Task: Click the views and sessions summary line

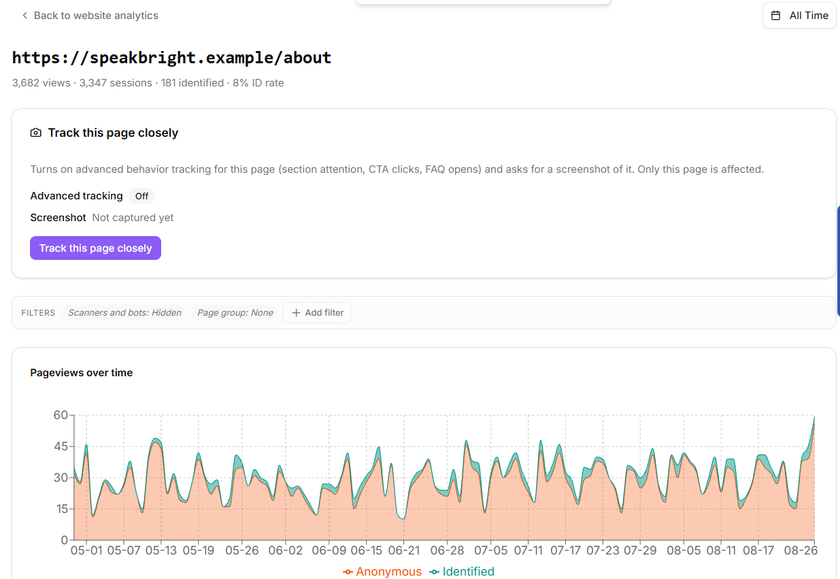Action: [148, 83]
